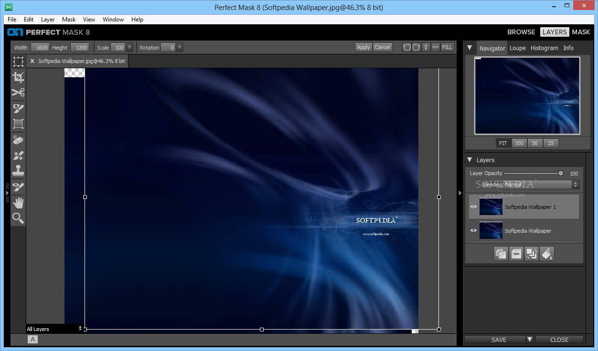Image resolution: width=598 pixels, height=351 pixels.
Task: Open the Edit menu
Action: click(29, 20)
